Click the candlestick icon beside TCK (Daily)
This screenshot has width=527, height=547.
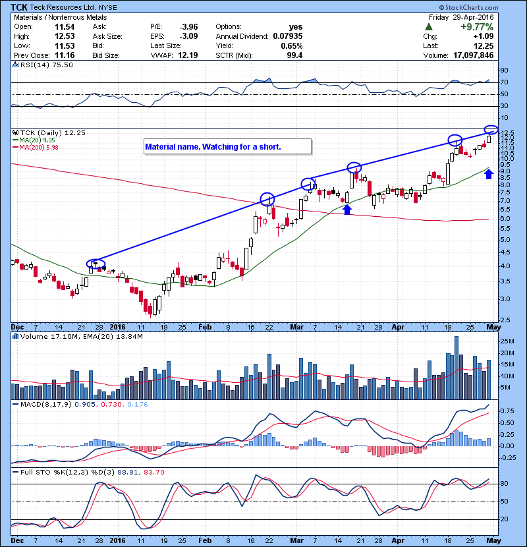click(15, 132)
